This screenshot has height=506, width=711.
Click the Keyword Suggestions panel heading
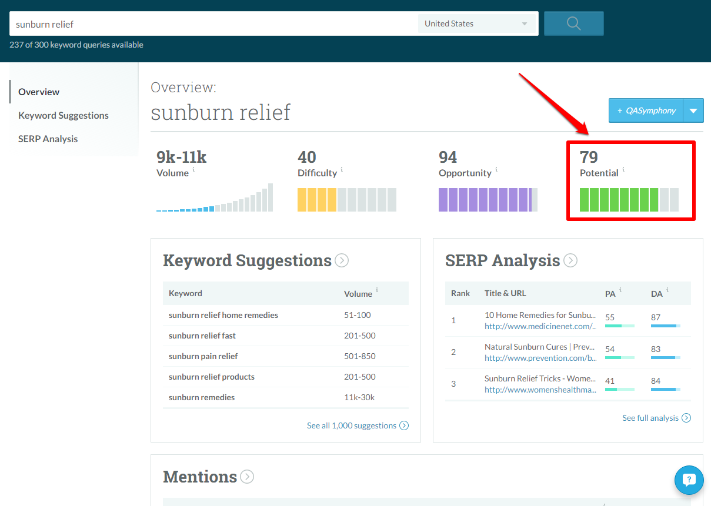pyautogui.click(x=247, y=260)
